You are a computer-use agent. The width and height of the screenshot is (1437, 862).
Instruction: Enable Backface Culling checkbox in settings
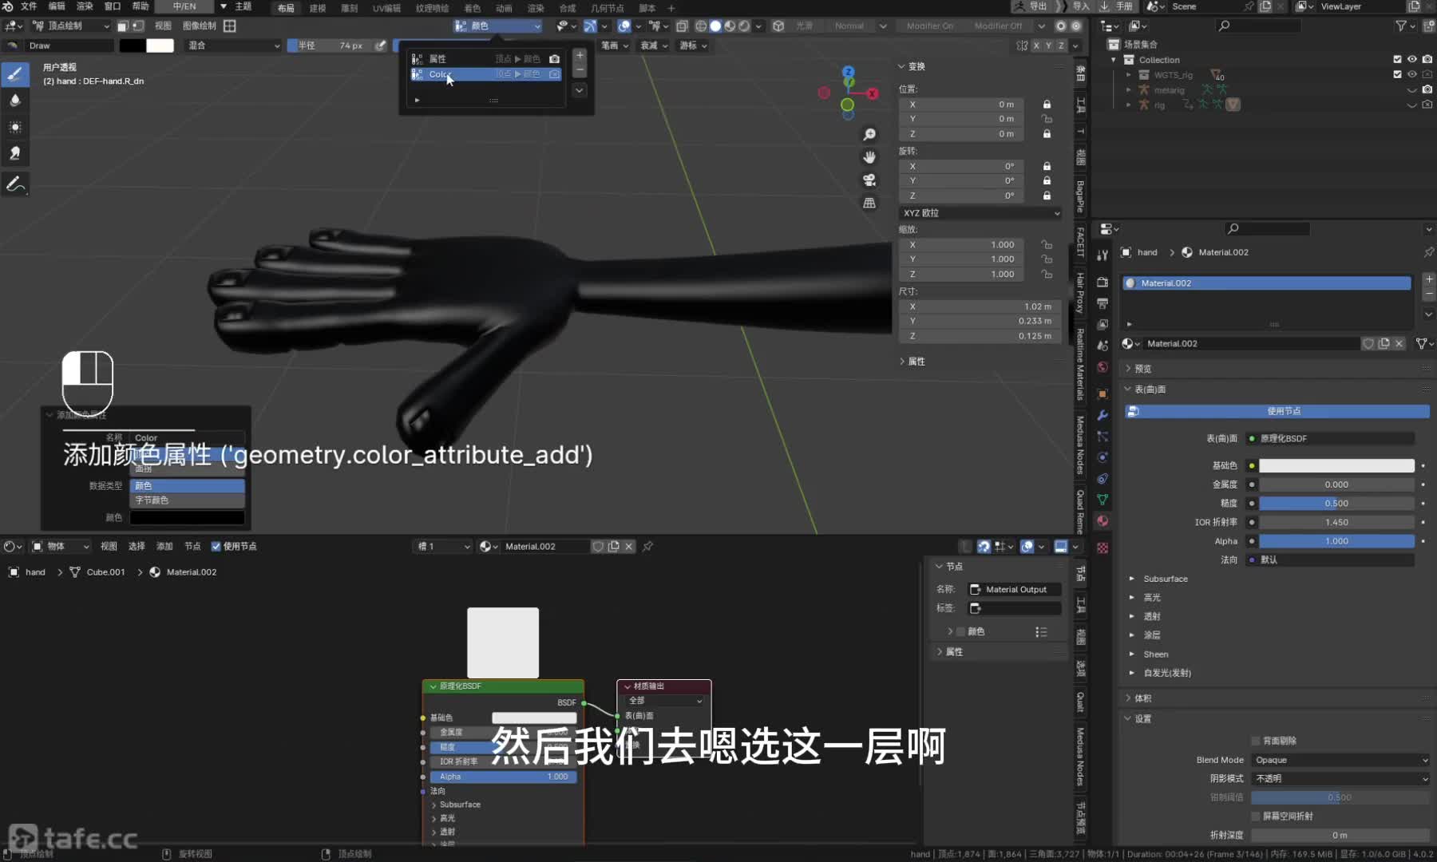(1255, 741)
